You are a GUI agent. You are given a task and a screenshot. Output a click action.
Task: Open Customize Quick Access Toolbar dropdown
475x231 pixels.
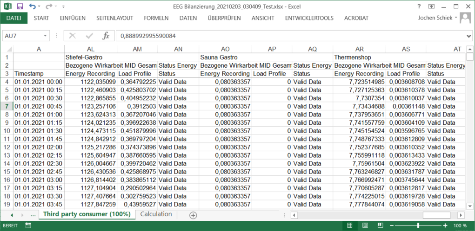(x=63, y=6)
